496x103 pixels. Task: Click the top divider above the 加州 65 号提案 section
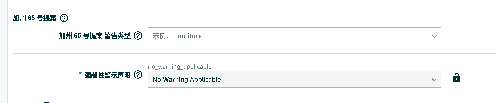click(x=254, y=9)
